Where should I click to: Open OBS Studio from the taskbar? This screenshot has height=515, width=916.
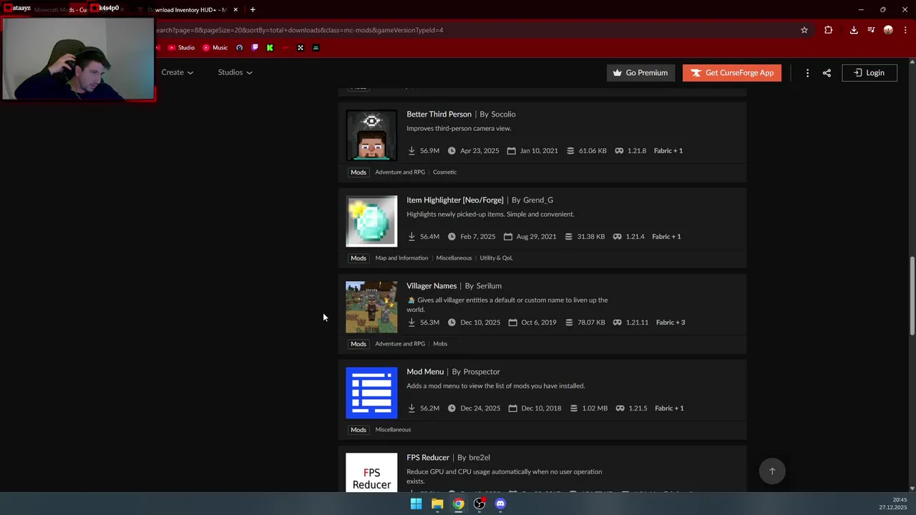479,504
